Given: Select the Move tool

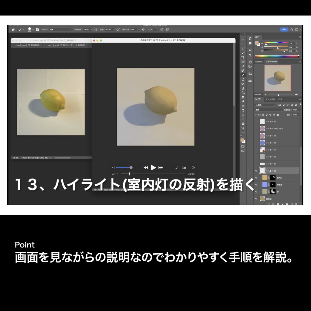Looking at the screenshot, I should click(243, 40).
